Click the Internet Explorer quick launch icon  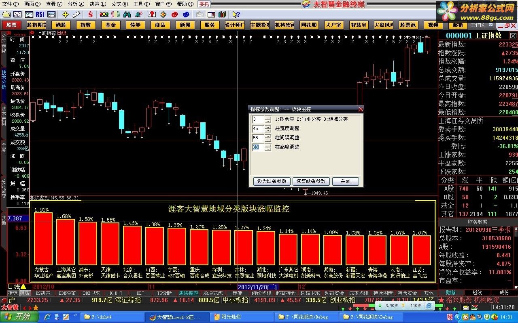[47, 317]
